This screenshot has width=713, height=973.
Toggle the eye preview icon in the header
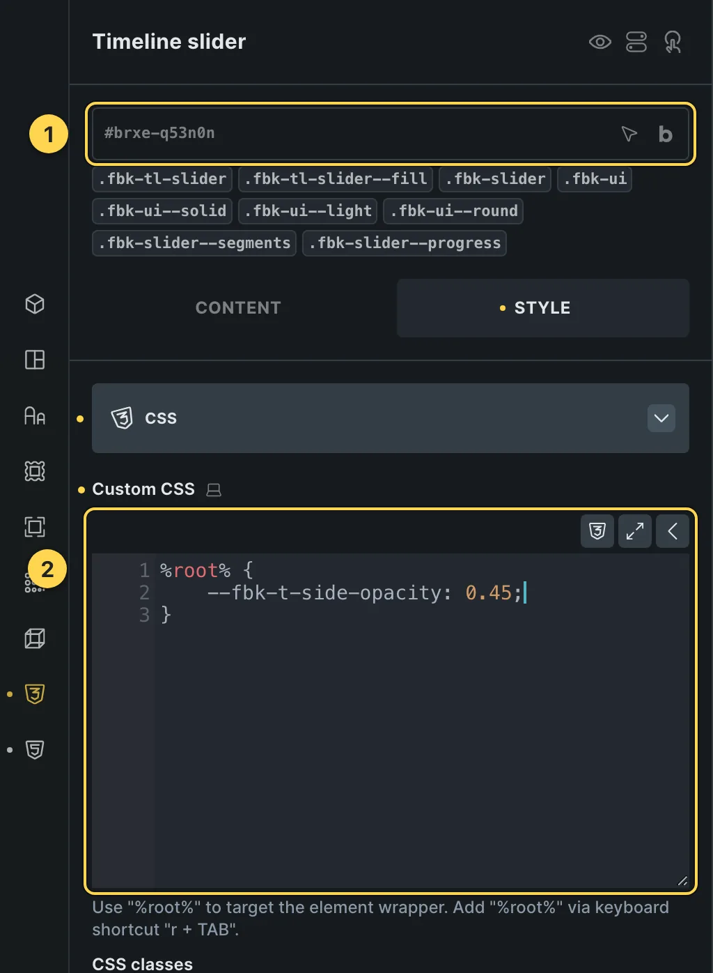click(600, 42)
